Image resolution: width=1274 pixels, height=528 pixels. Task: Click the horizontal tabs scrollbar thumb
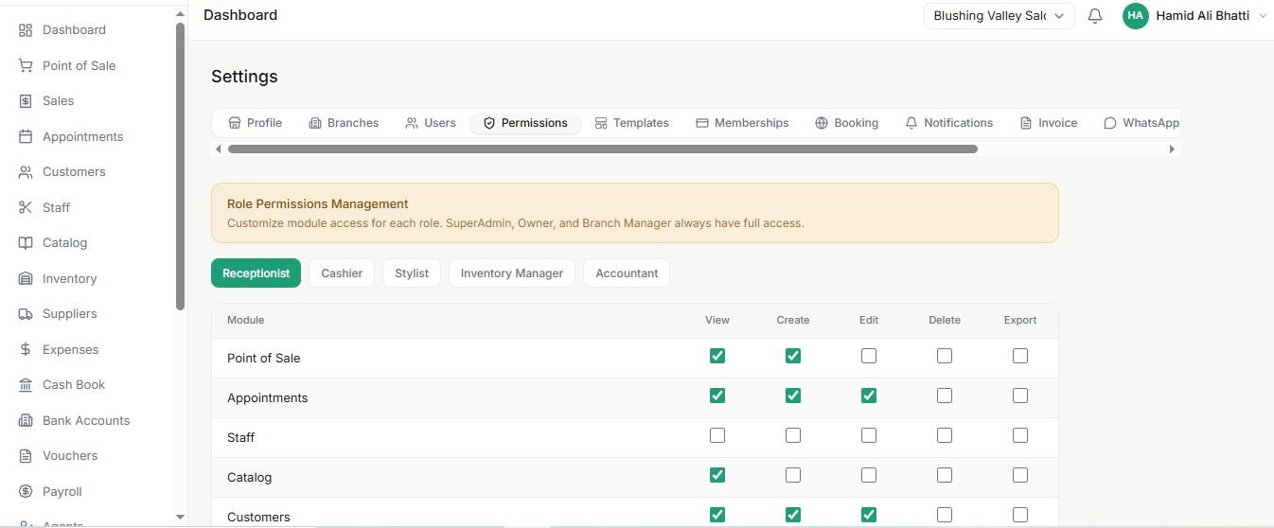coord(603,149)
